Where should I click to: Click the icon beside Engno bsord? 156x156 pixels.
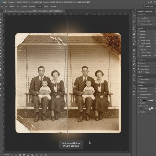point(139,79)
